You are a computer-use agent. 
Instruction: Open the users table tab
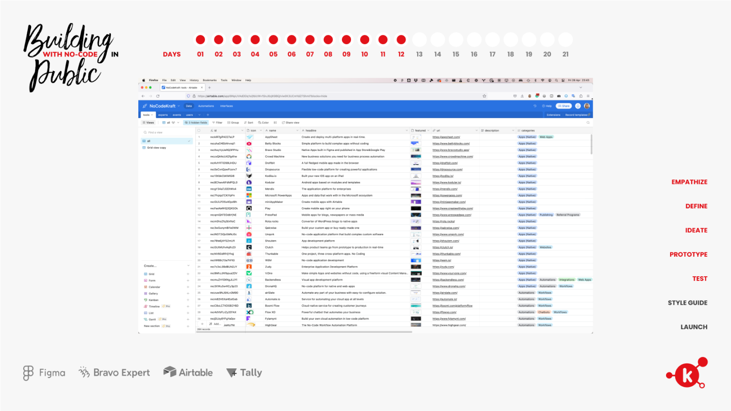coord(190,115)
